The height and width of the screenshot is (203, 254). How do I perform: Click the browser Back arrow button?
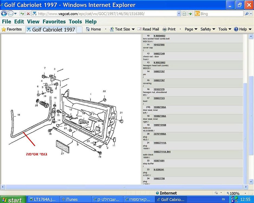[x=4, y=14]
